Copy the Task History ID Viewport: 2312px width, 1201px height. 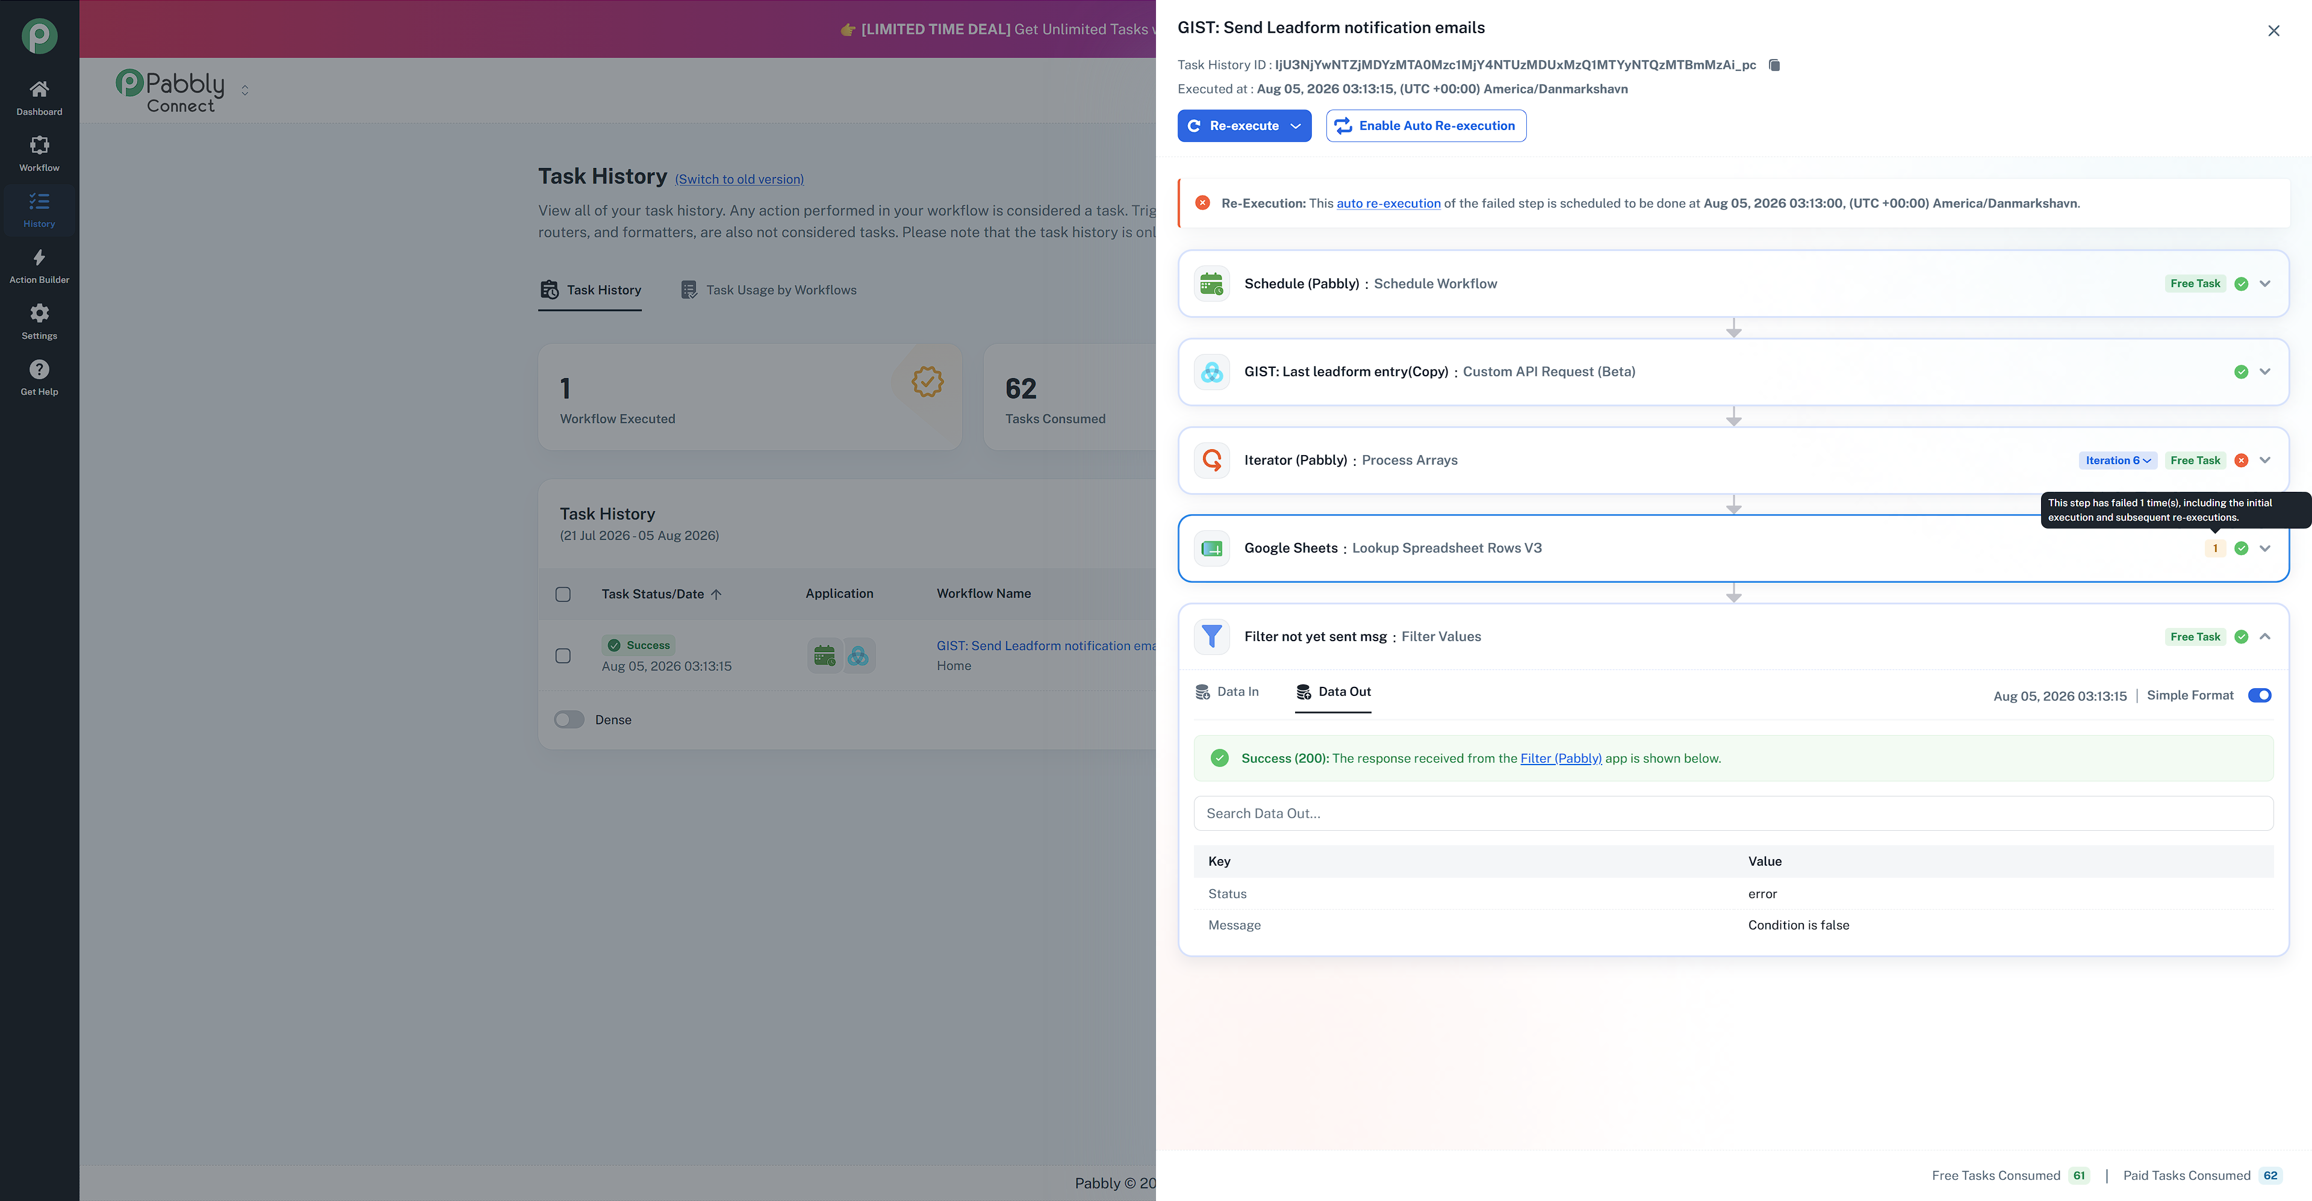[1774, 64]
